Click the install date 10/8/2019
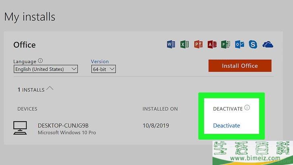The height and width of the screenshot is (165, 293). coord(156,125)
